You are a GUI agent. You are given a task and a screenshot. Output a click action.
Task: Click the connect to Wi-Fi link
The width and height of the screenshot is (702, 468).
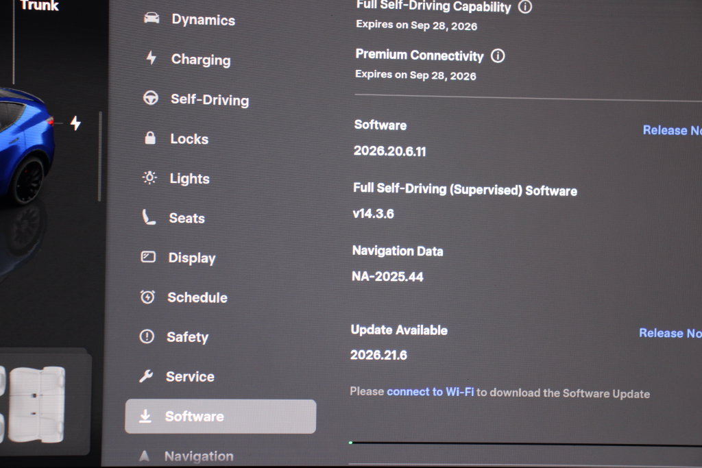pos(430,392)
